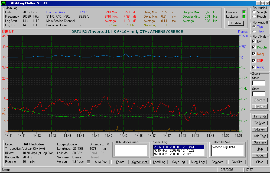Maximize the DRM-Log Plotter window
270x173 pixels.
262,3
